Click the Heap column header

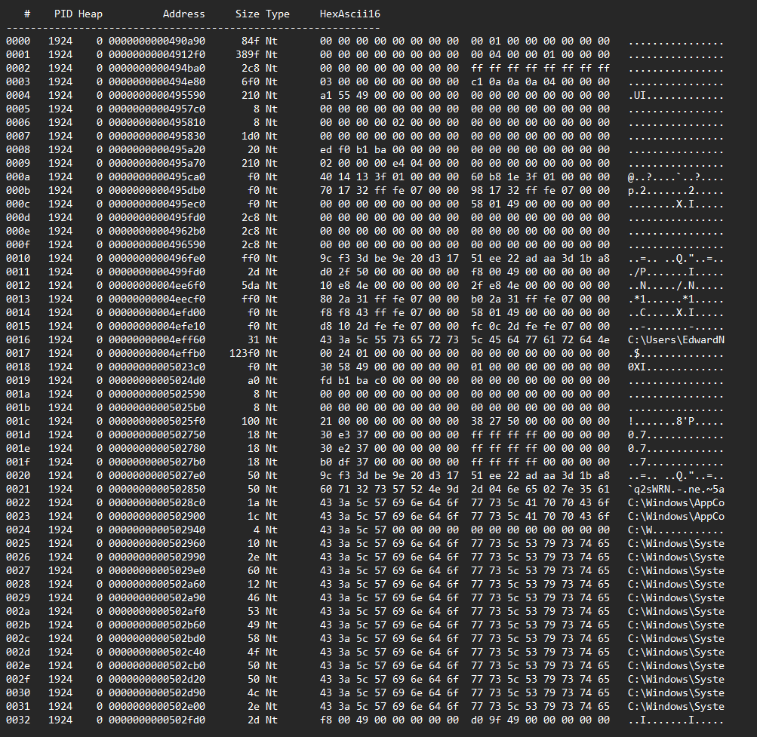point(91,14)
